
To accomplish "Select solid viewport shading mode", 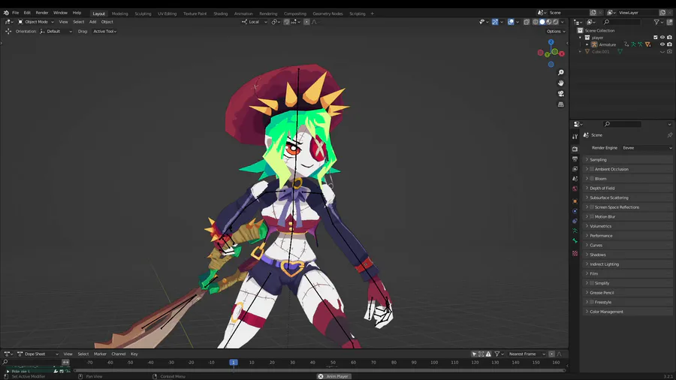I will point(542,22).
